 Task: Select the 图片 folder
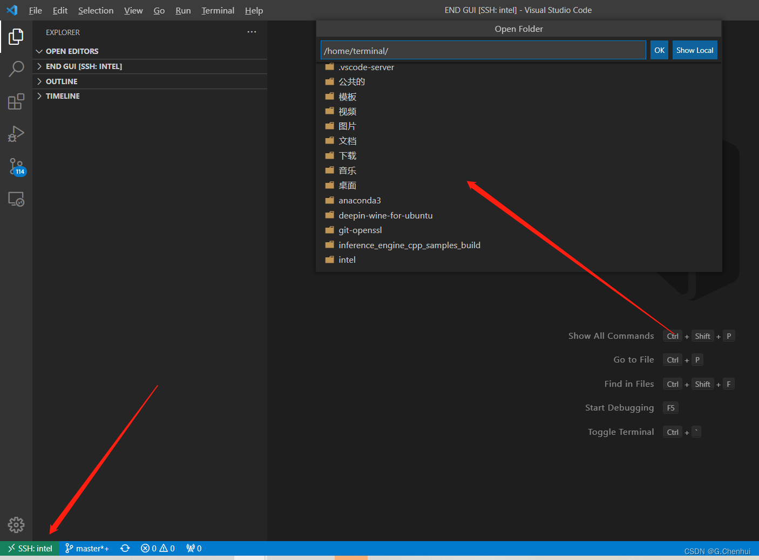(x=519, y=126)
